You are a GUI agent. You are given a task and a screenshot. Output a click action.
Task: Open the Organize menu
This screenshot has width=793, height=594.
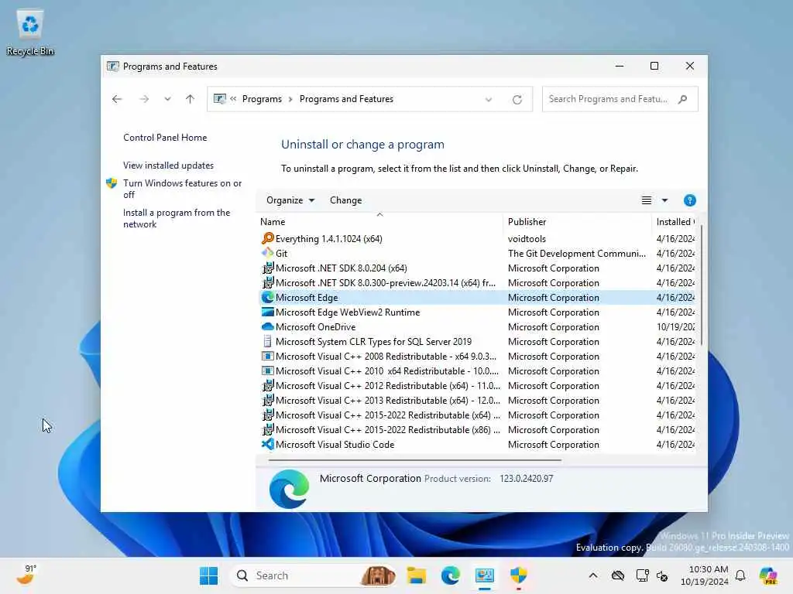290,200
